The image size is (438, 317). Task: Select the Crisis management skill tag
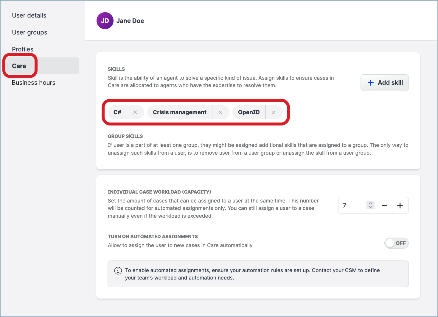pos(179,112)
